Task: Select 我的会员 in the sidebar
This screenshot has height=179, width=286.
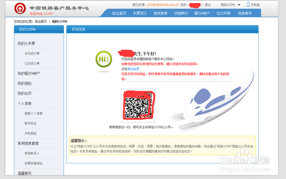Action: 24,94
